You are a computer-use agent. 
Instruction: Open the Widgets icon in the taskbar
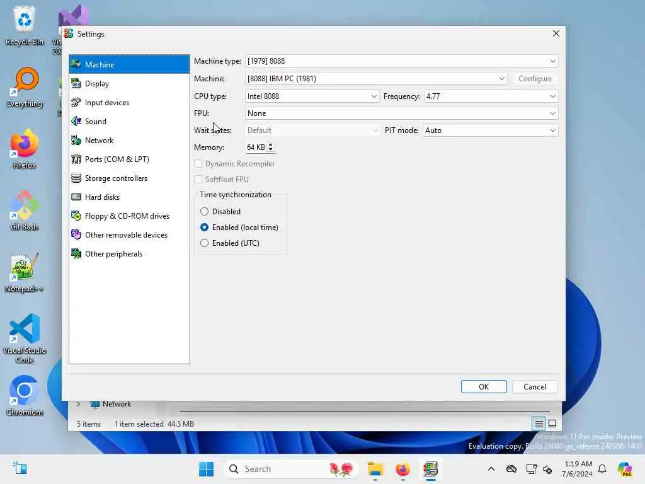coord(20,468)
